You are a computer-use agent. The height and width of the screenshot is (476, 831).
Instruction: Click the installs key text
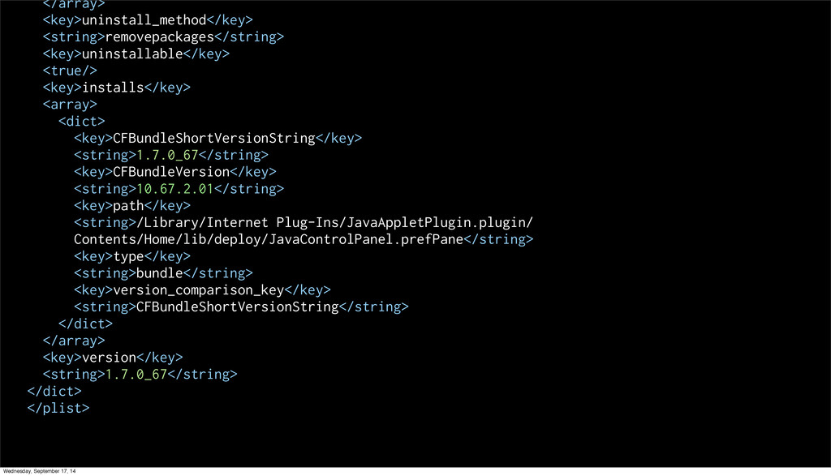(113, 88)
